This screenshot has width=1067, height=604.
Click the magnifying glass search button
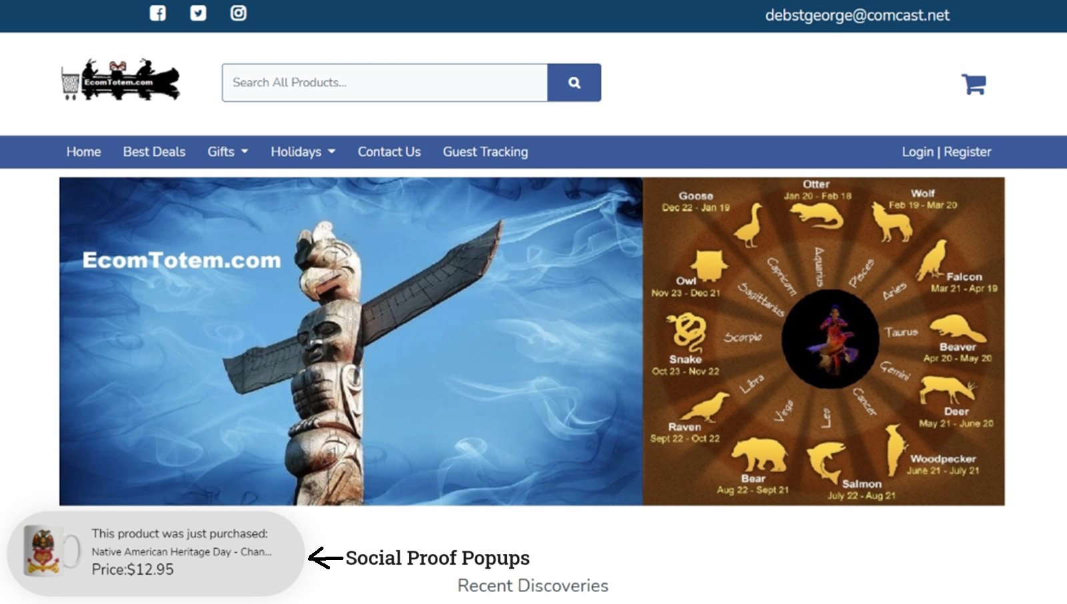coord(574,83)
